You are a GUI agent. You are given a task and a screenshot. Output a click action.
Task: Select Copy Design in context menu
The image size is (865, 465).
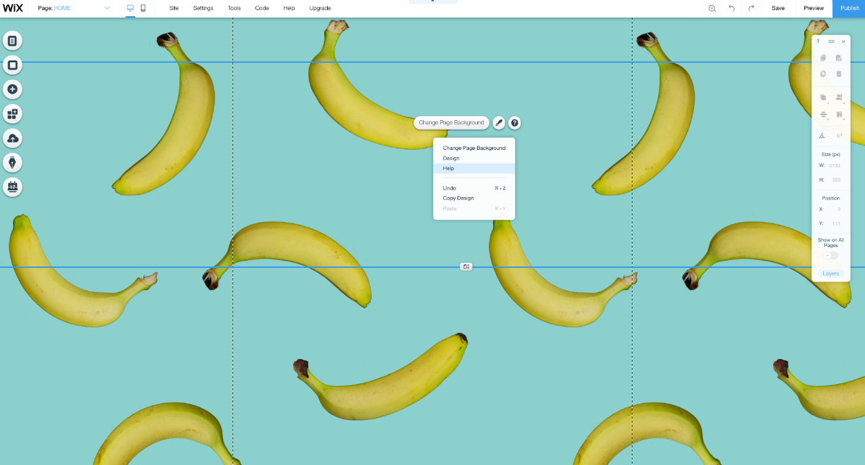474,198
